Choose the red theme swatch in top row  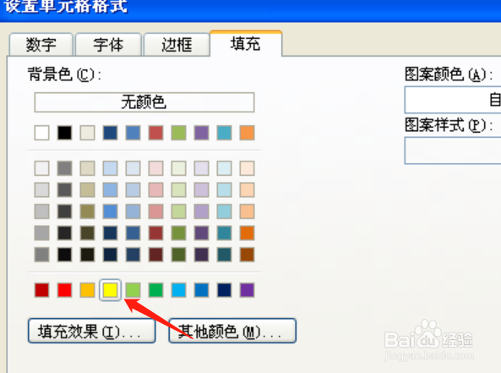(156, 133)
